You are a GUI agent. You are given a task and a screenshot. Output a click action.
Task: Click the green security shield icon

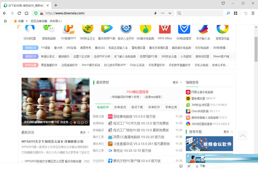tap(36, 13)
